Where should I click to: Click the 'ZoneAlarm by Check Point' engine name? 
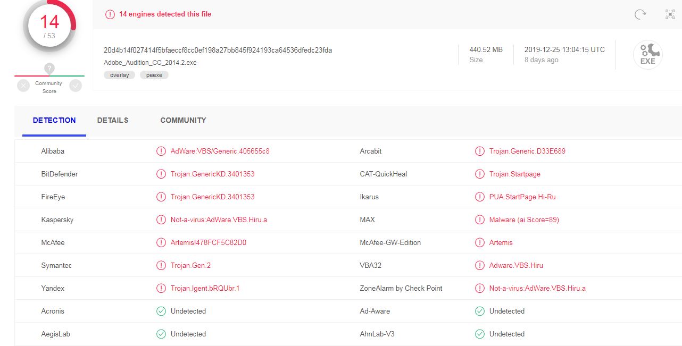[x=401, y=288]
